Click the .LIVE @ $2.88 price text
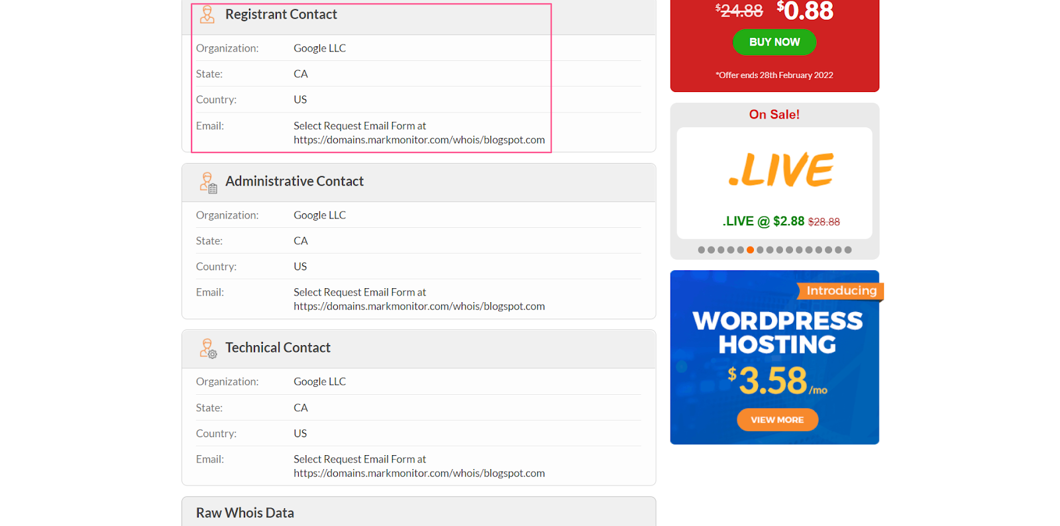The height and width of the screenshot is (526, 1060). coord(763,221)
